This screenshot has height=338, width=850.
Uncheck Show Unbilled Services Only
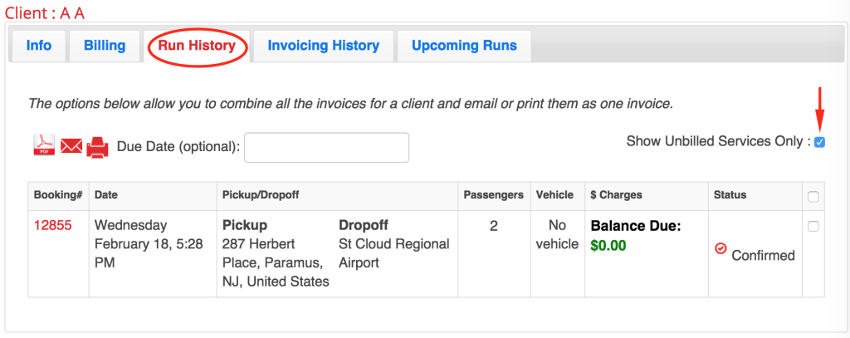[x=820, y=142]
